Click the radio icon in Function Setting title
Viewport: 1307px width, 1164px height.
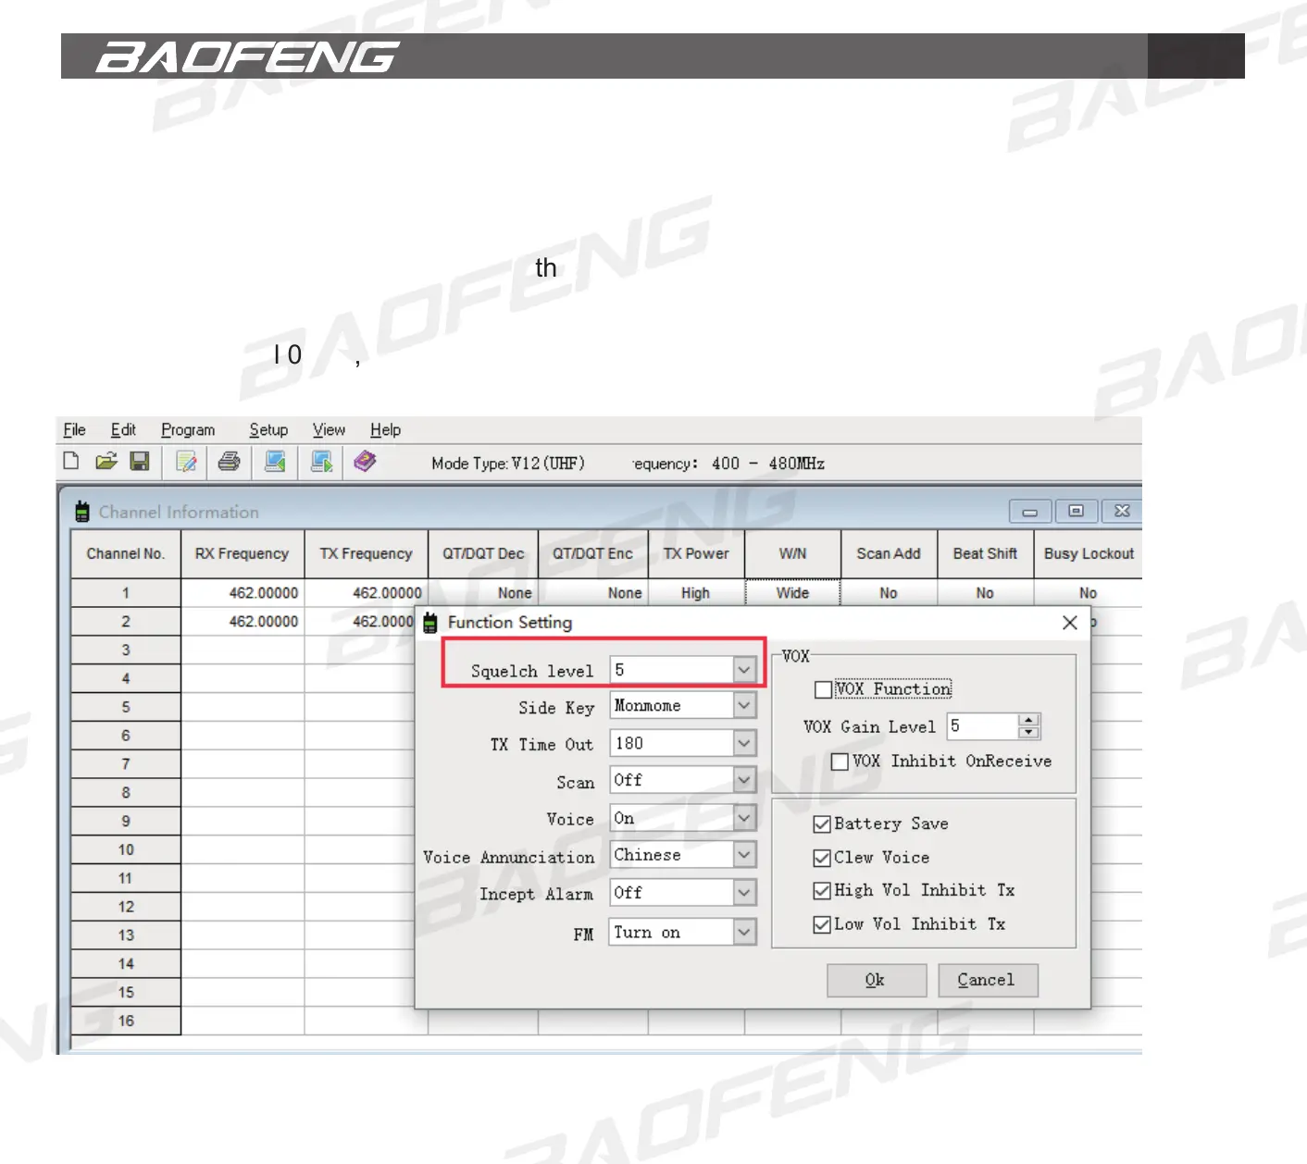[x=430, y=623]
